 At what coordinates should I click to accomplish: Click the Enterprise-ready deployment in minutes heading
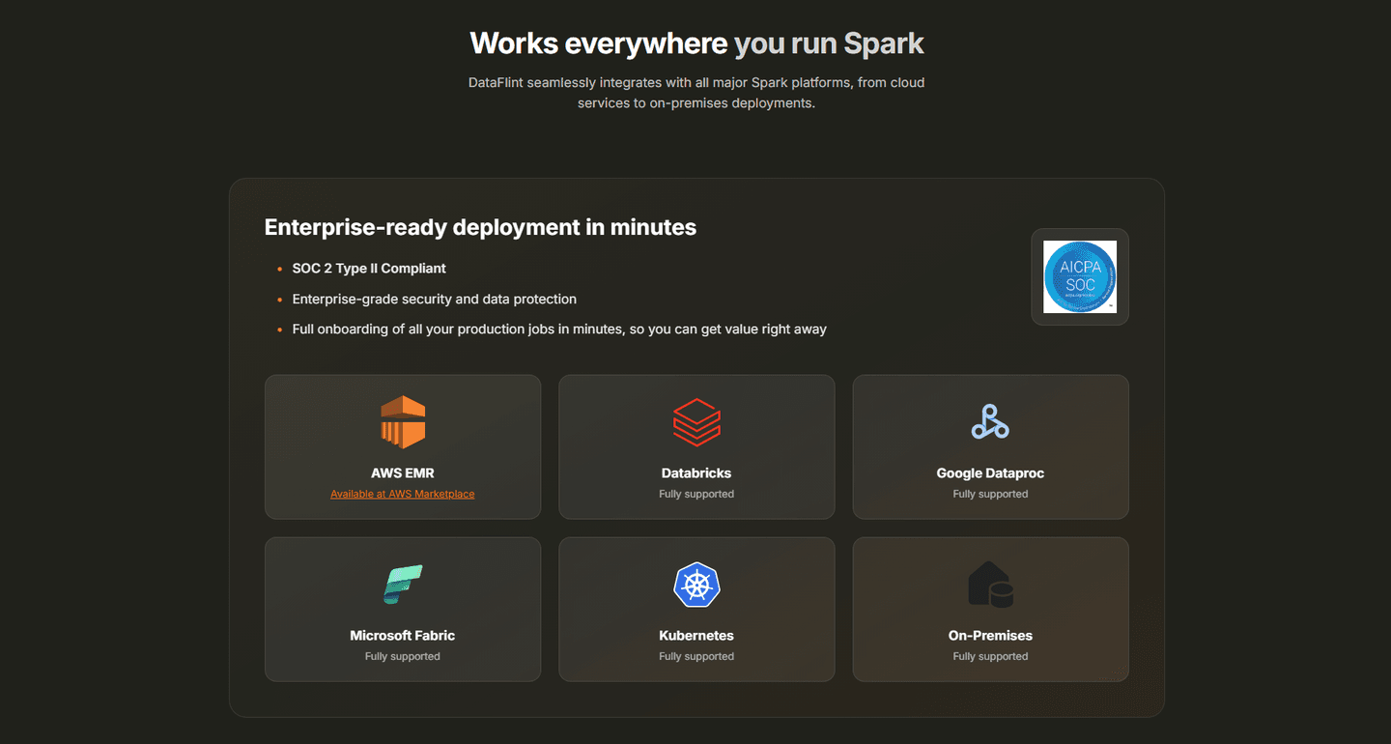[480, 227]
